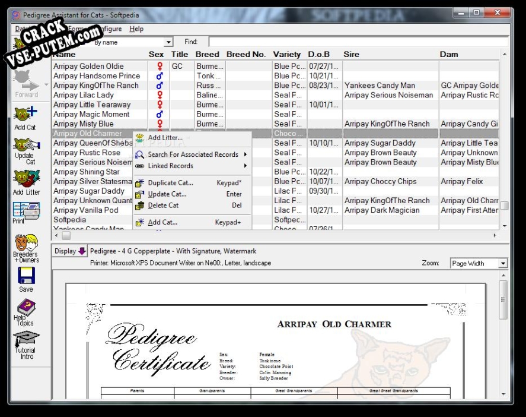The width and height of the screenshot is (526, 417).
Task: Click the horizontal scrollbar thumb of cat list
Action: tap(66, 236)
